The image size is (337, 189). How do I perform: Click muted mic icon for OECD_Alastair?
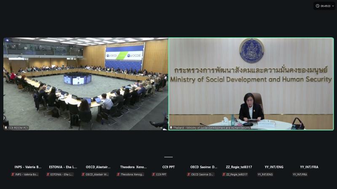coord(83,174)
